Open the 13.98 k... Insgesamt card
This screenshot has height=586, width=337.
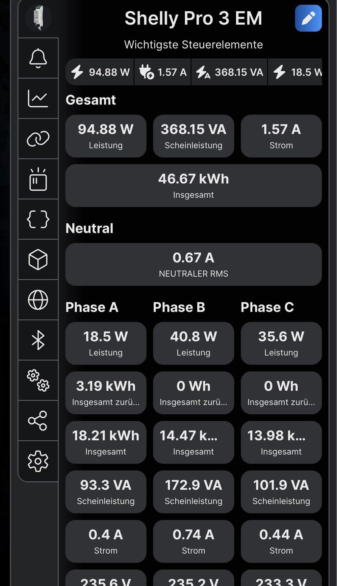coord(281,442)
